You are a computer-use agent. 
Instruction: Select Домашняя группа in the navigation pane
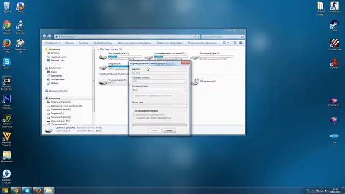click(58, 91)
